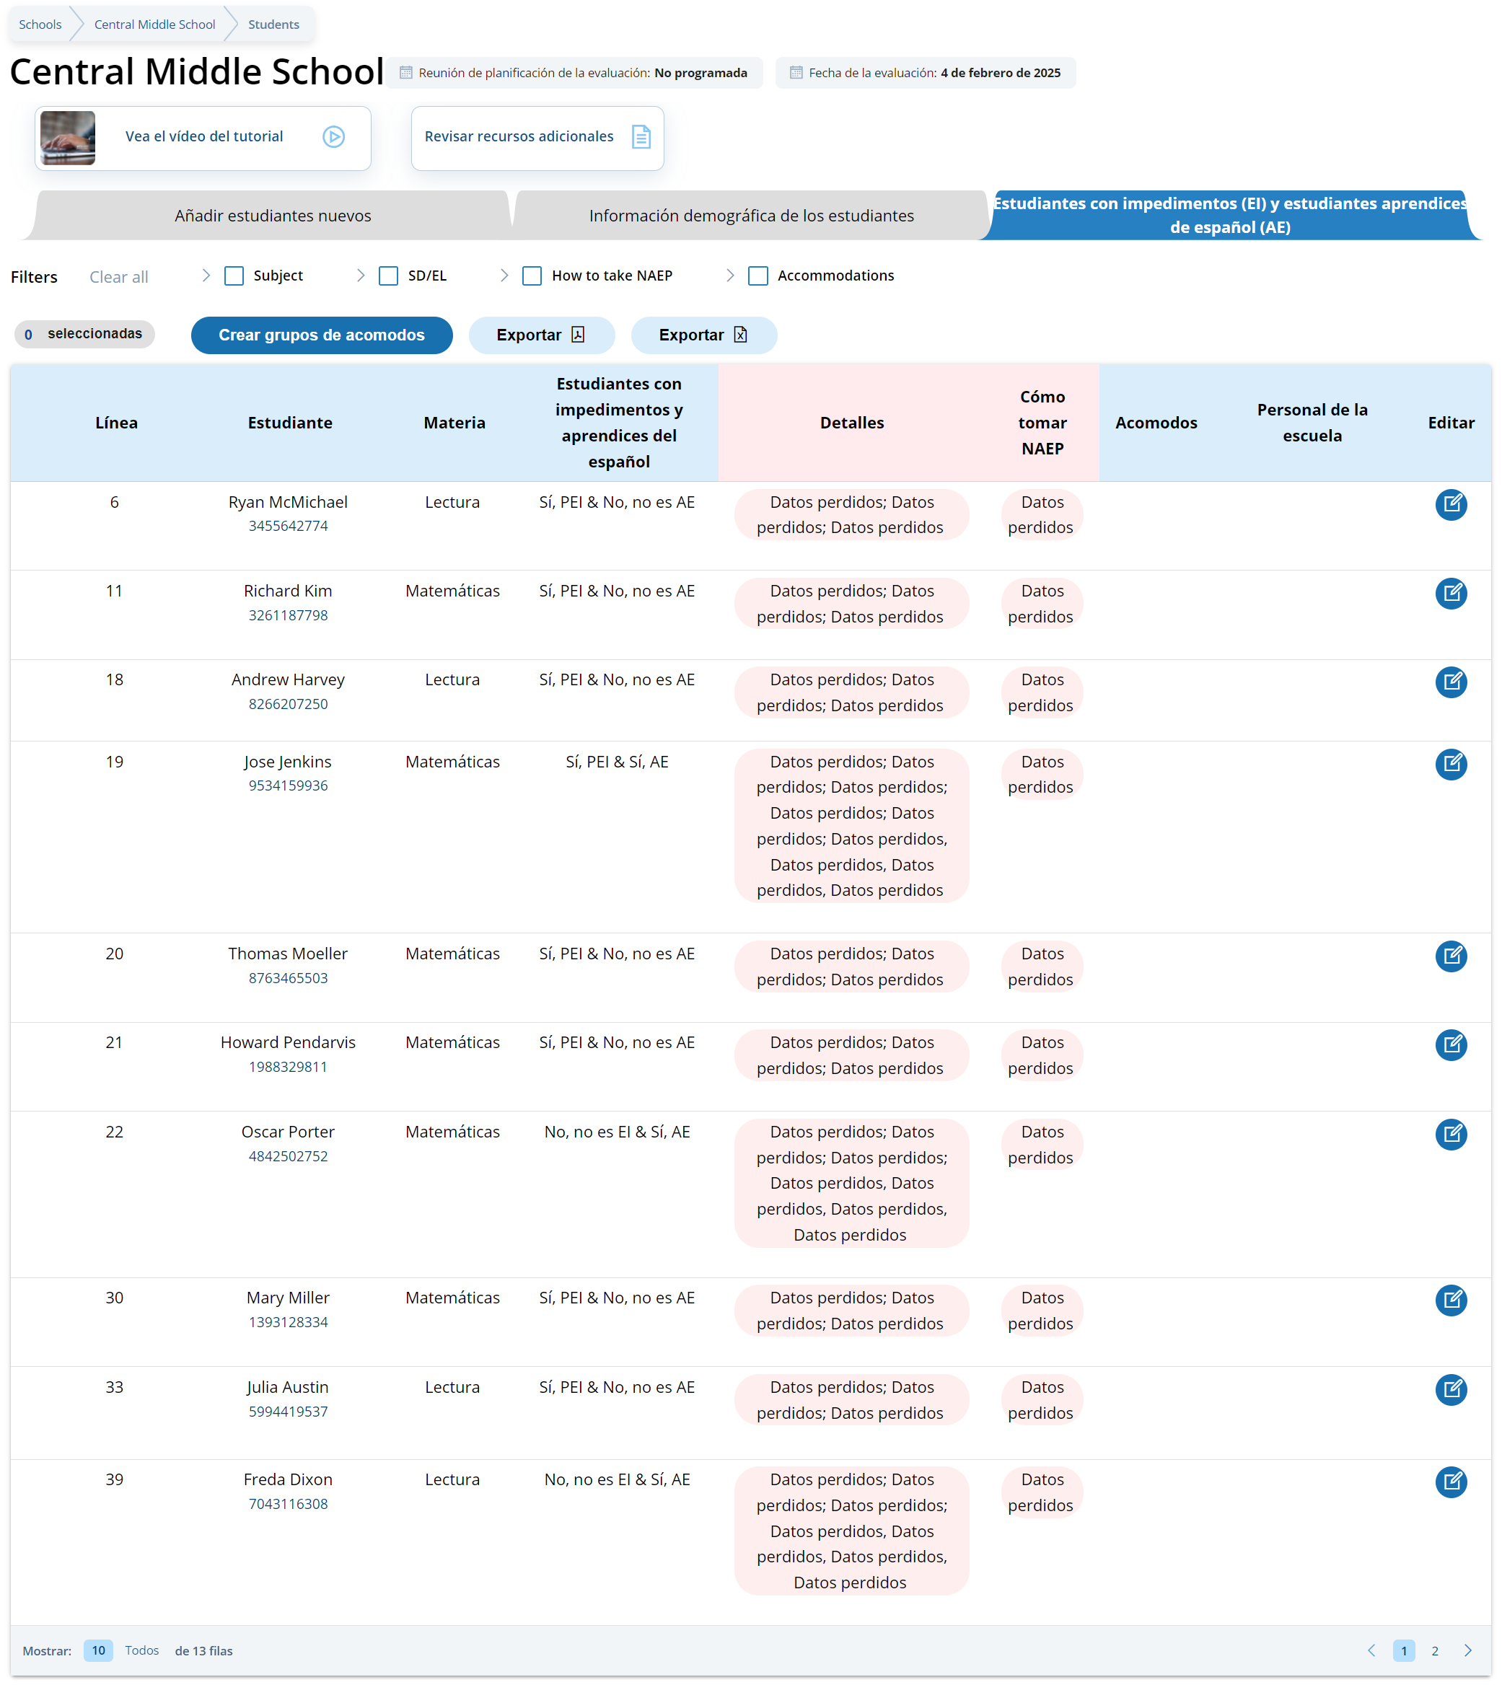Expand the Accommodations filter chevron
The width and height of the screenshot is (1502, 1690).
(729, 276)
